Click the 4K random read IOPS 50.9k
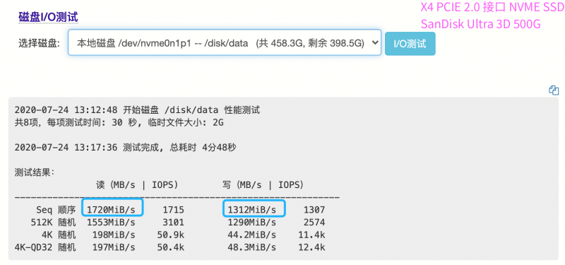The width and height of the screenshot is (565, 265). (x=171, y=235)
